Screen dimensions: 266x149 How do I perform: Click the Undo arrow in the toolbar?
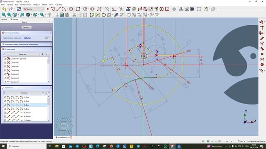4,9
